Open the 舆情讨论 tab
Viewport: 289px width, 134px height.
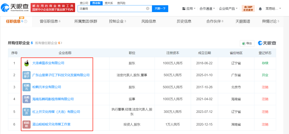(x=270, y=21)
